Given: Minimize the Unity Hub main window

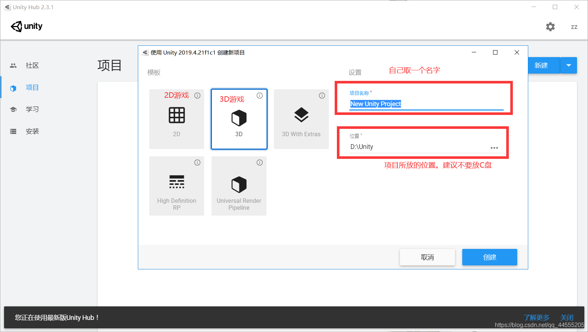Looking at the screenshot, I should coord(534,7).
